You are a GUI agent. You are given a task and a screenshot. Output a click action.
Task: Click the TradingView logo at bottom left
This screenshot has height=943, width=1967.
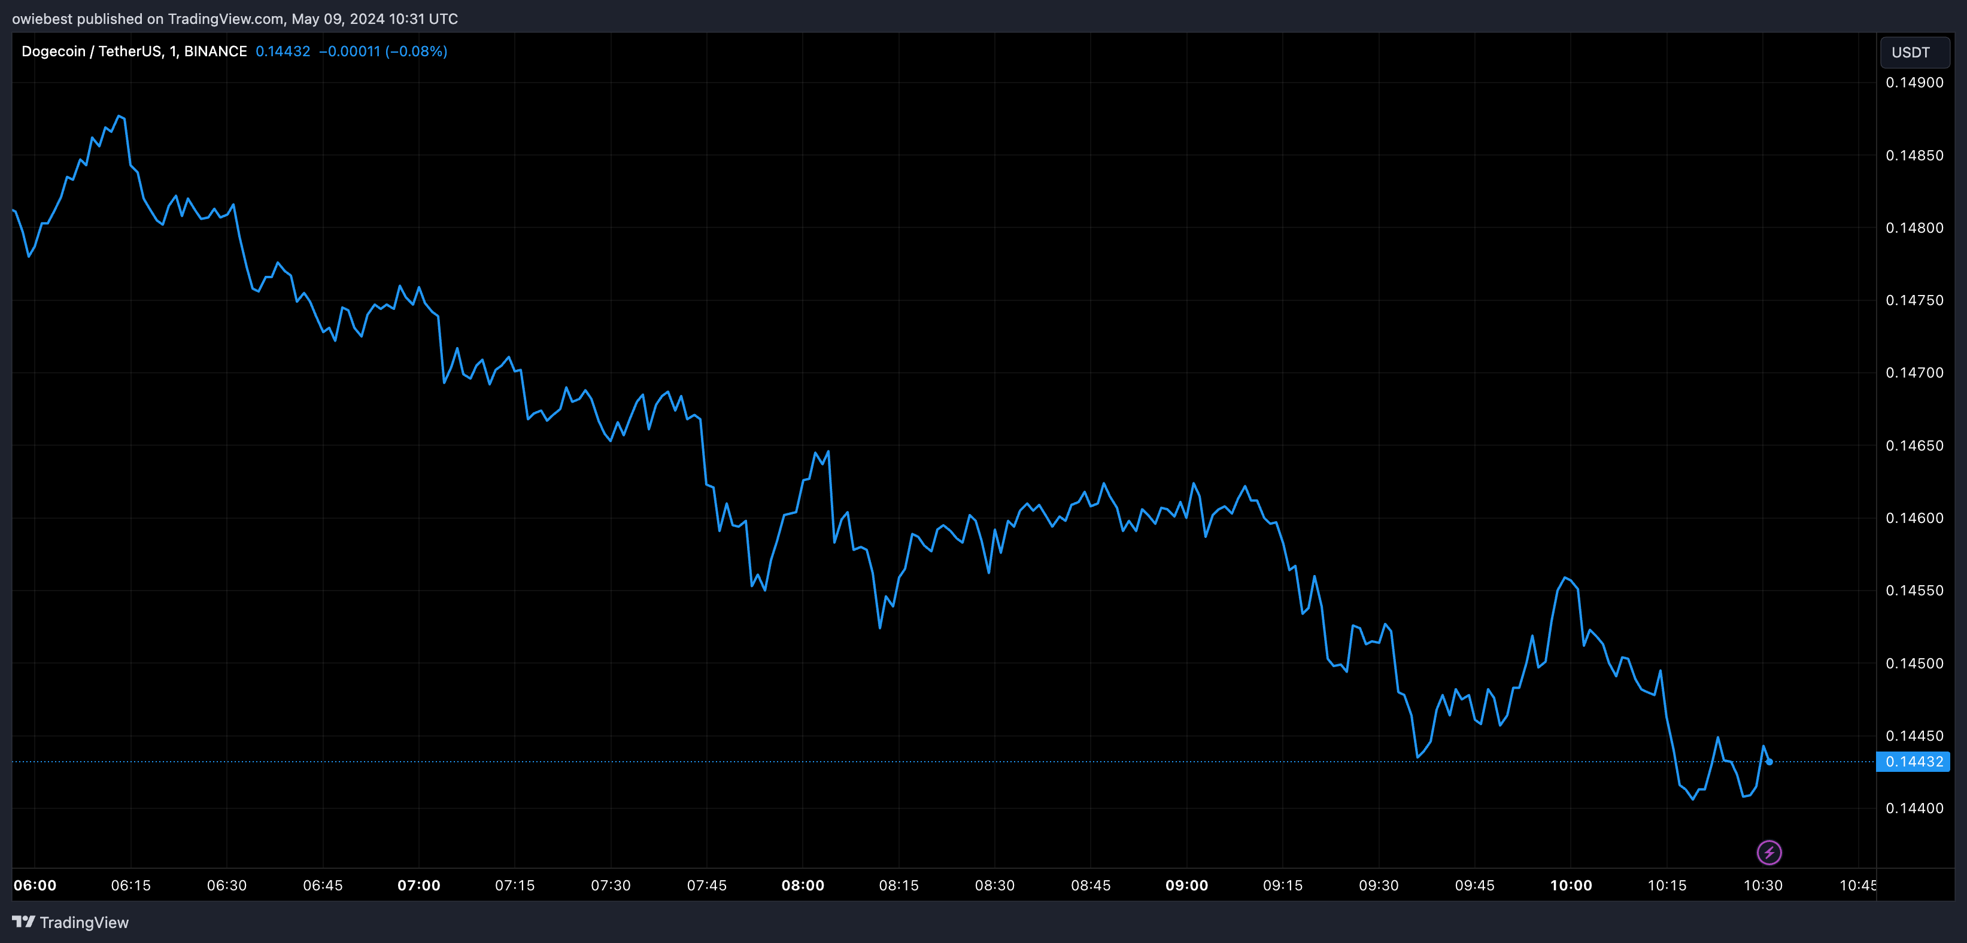pyautogui.click(x=70, y=923)
